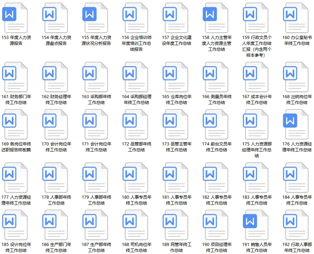Click the label 166 测量员年终工作总结
314x254 pixels.
[217, 100]
